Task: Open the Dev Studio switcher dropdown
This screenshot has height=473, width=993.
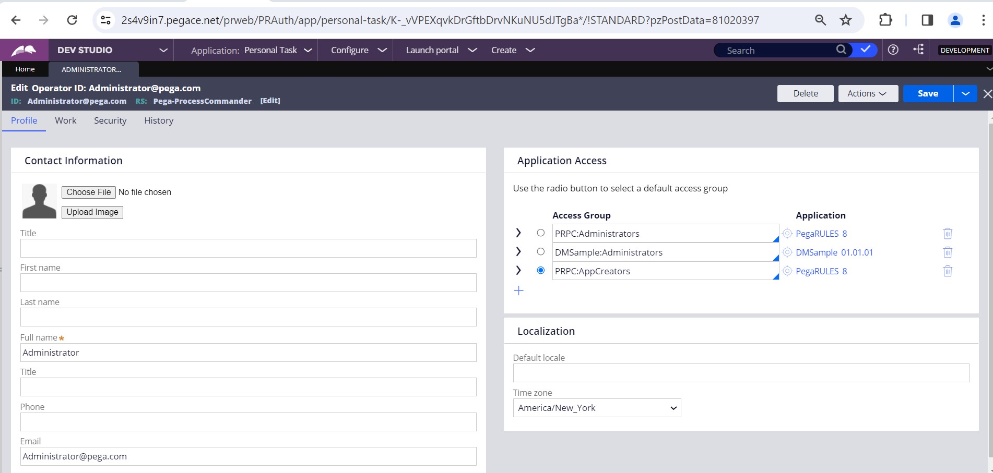Action: [x=163, y=50]
